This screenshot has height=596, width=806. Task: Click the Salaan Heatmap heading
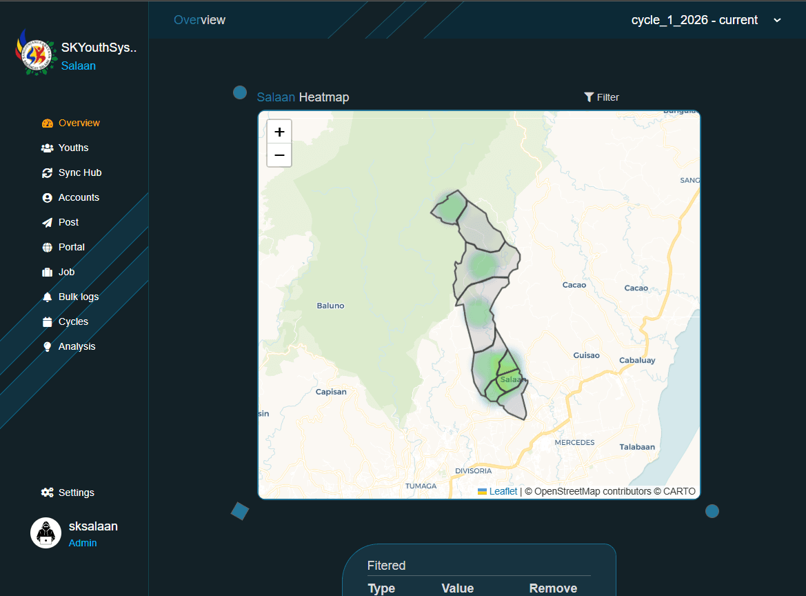pyautogui.click(x=303, y=97)
